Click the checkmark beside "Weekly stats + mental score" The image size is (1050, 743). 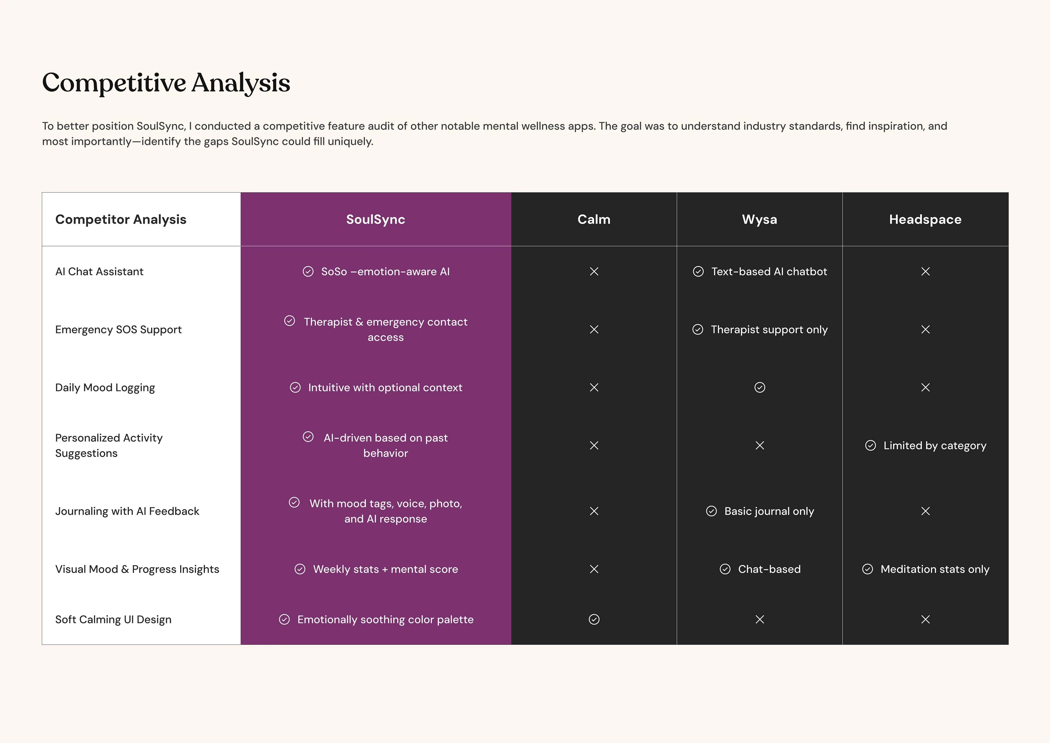click(x=300, y=569)
